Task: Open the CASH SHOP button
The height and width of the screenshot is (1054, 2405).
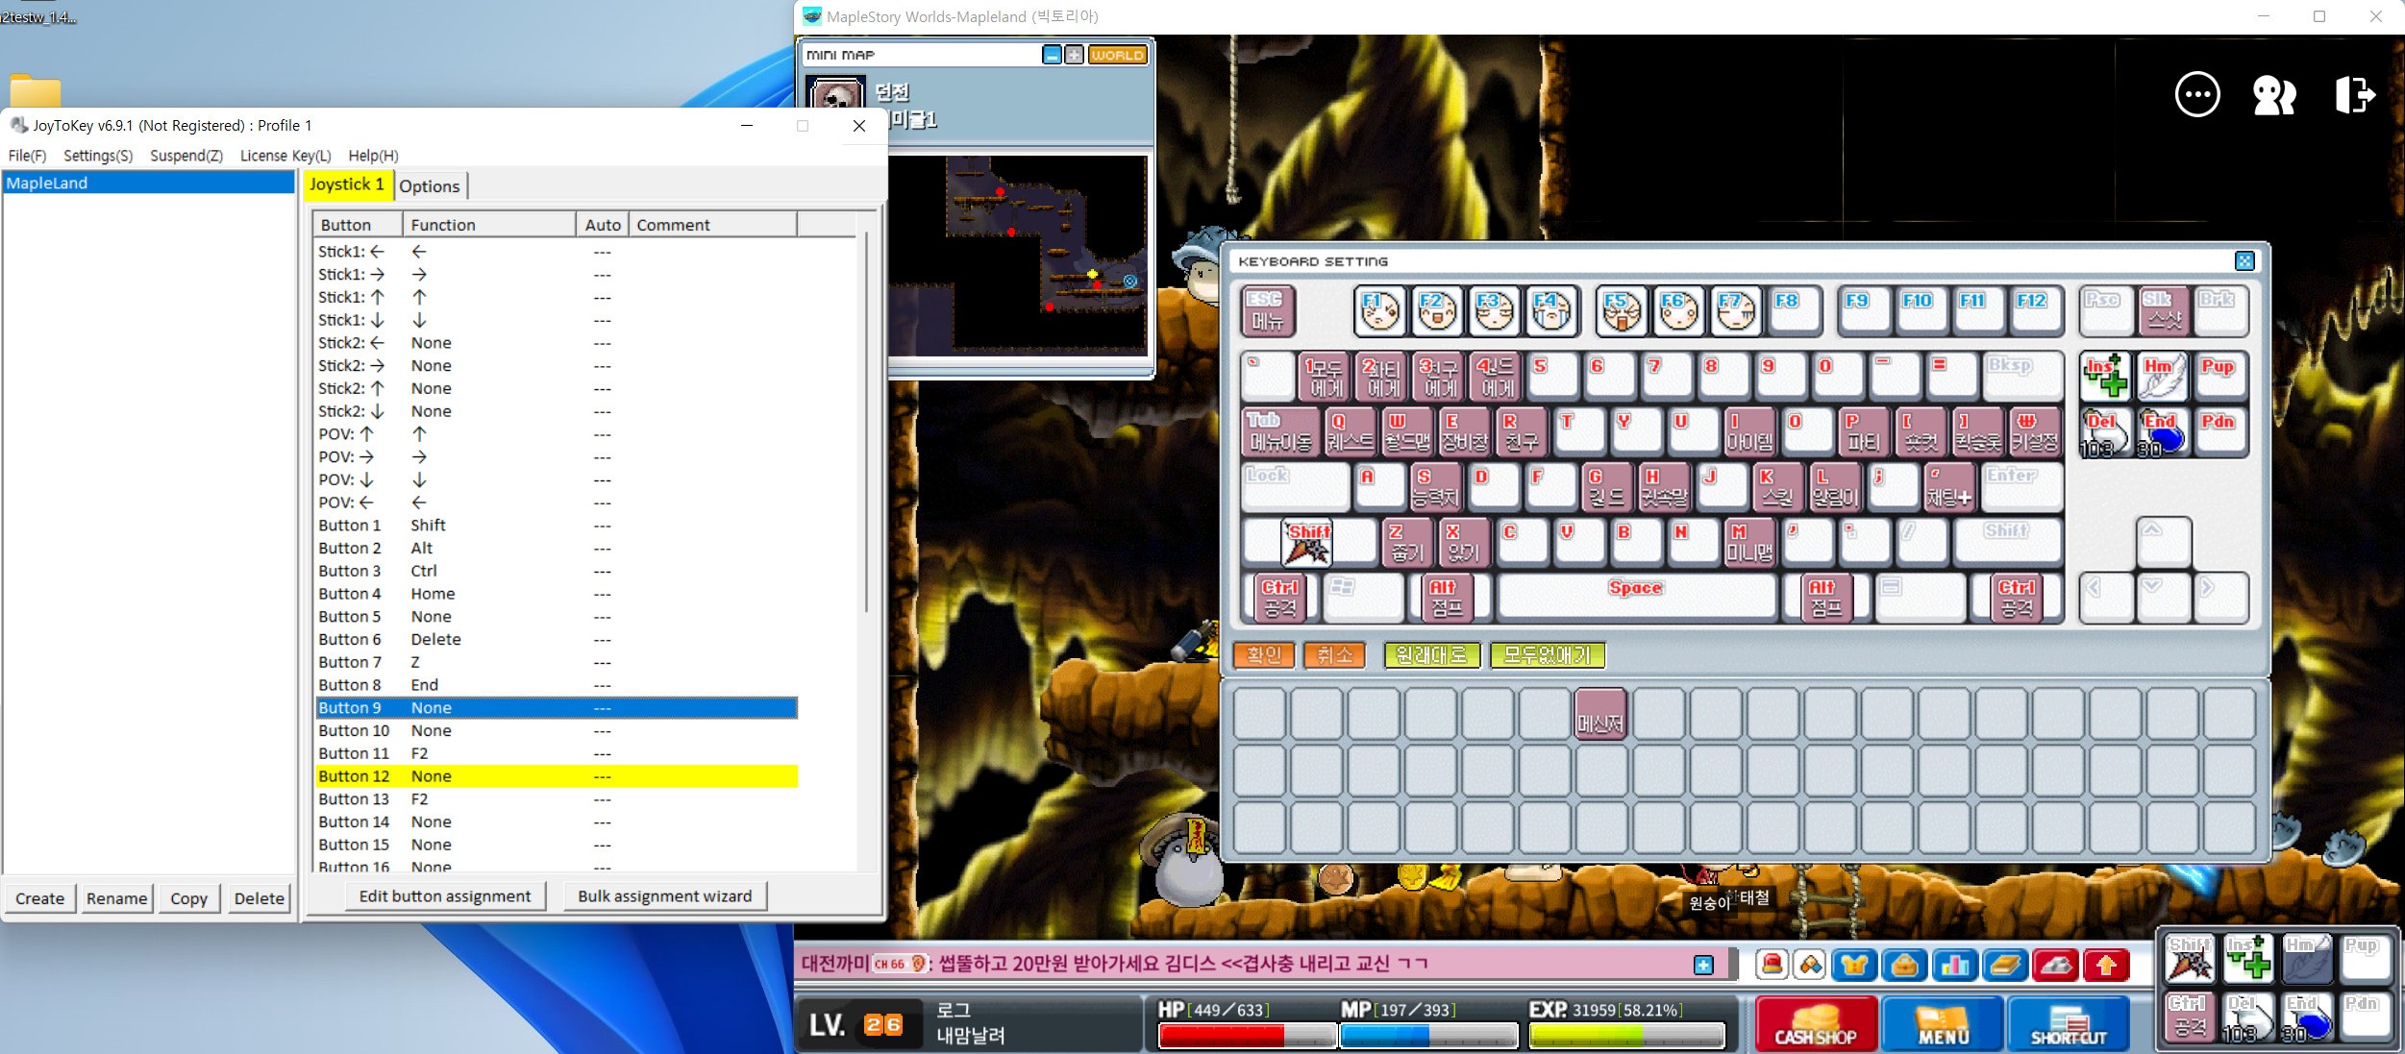Action: click(x=1816, y=1023)
